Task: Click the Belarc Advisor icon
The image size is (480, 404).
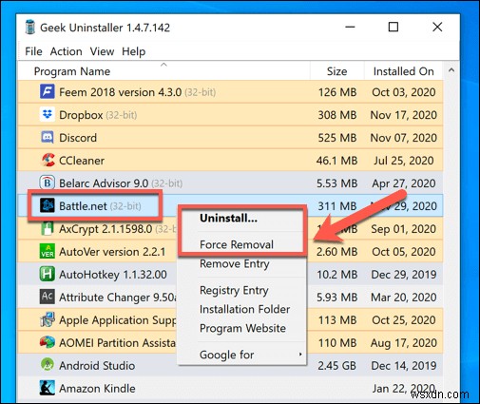Action: tap(48, 183)
